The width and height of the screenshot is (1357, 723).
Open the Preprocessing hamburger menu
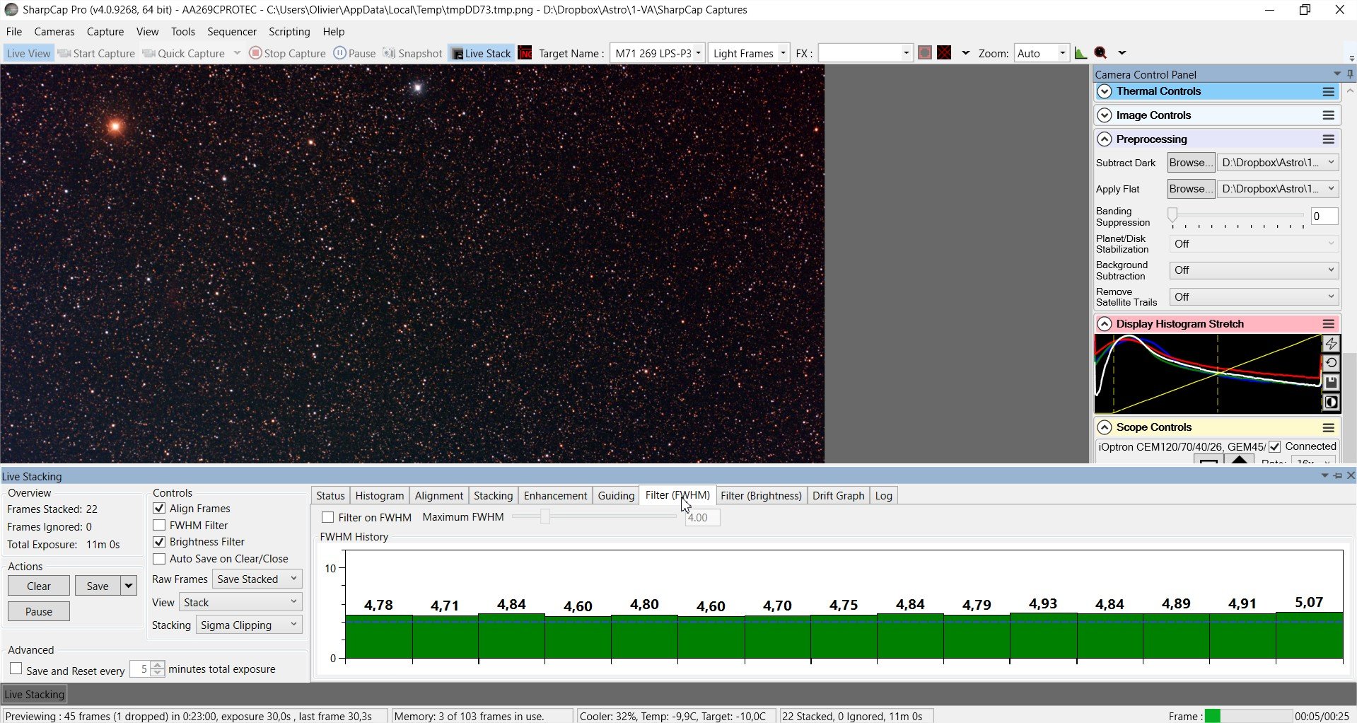[x=1329, y=139]
